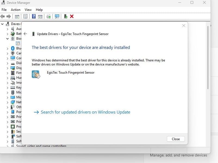218x163 pixels.
Task: Maximize the Device Manager window
Action: (192, 2)
